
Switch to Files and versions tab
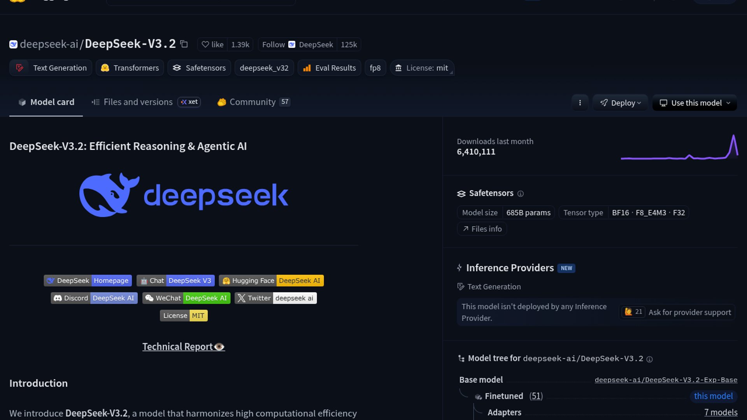pos(138,102)
